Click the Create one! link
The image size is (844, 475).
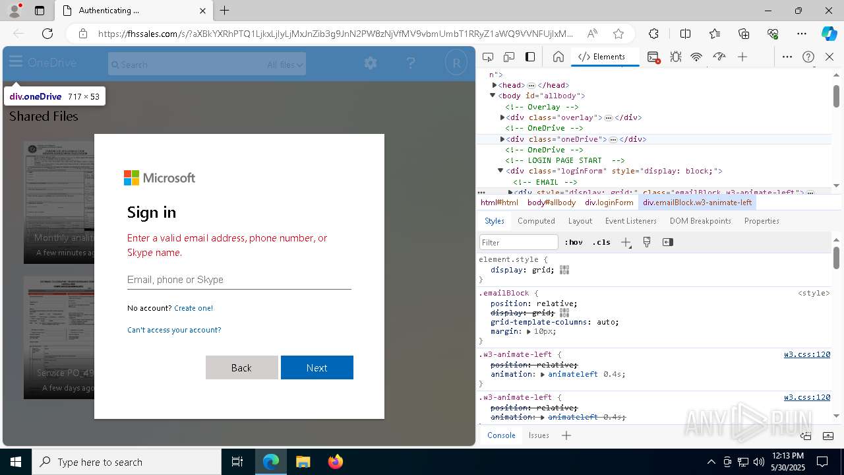(x=193, y=308)
